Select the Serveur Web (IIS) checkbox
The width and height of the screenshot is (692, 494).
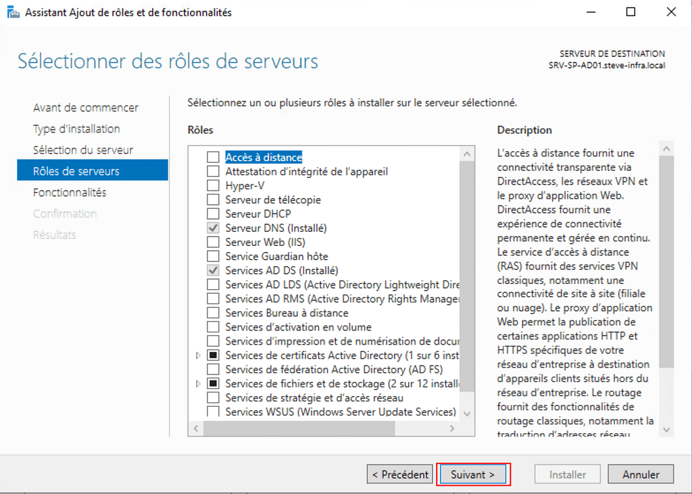[213, 242]
